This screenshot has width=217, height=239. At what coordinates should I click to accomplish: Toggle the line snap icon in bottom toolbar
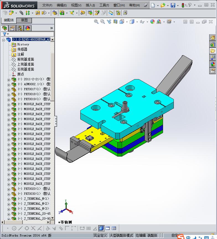coord(20,228)
